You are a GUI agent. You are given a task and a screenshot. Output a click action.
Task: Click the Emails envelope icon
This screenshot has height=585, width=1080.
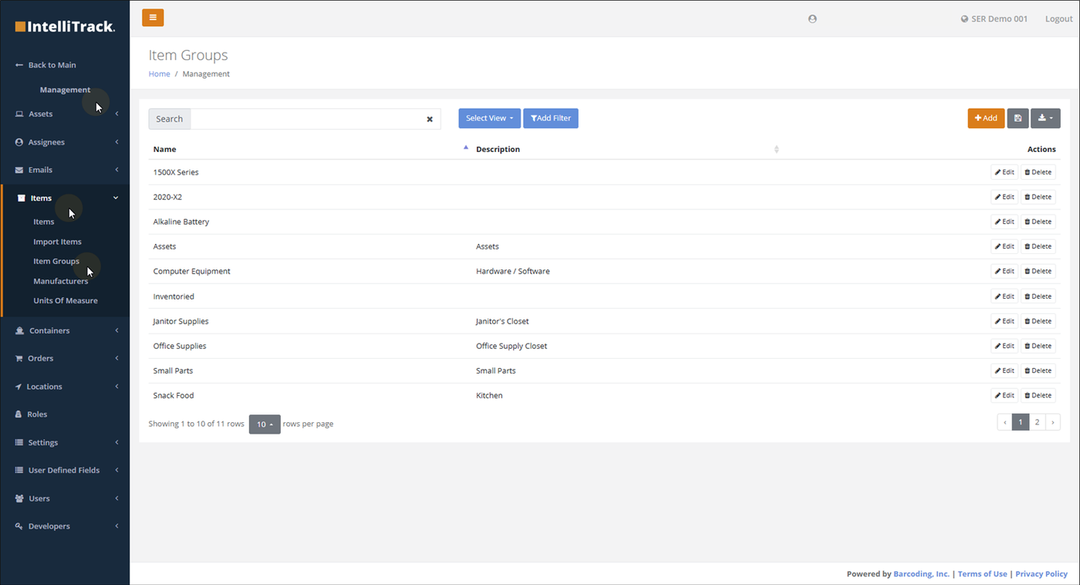point(20,170)
